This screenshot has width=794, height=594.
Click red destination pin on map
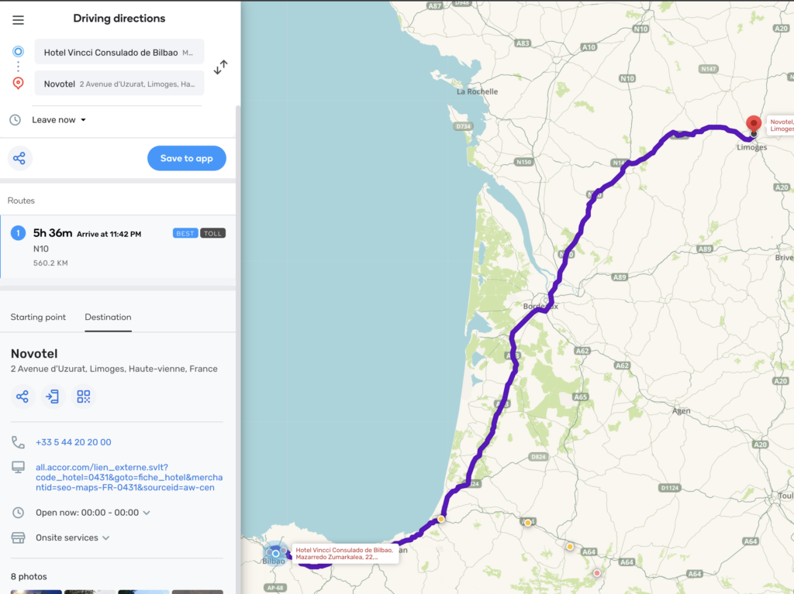click(753, 124)
